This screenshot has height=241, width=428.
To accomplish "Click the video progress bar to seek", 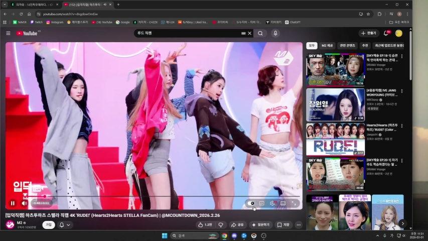I will tap(151, 196).
